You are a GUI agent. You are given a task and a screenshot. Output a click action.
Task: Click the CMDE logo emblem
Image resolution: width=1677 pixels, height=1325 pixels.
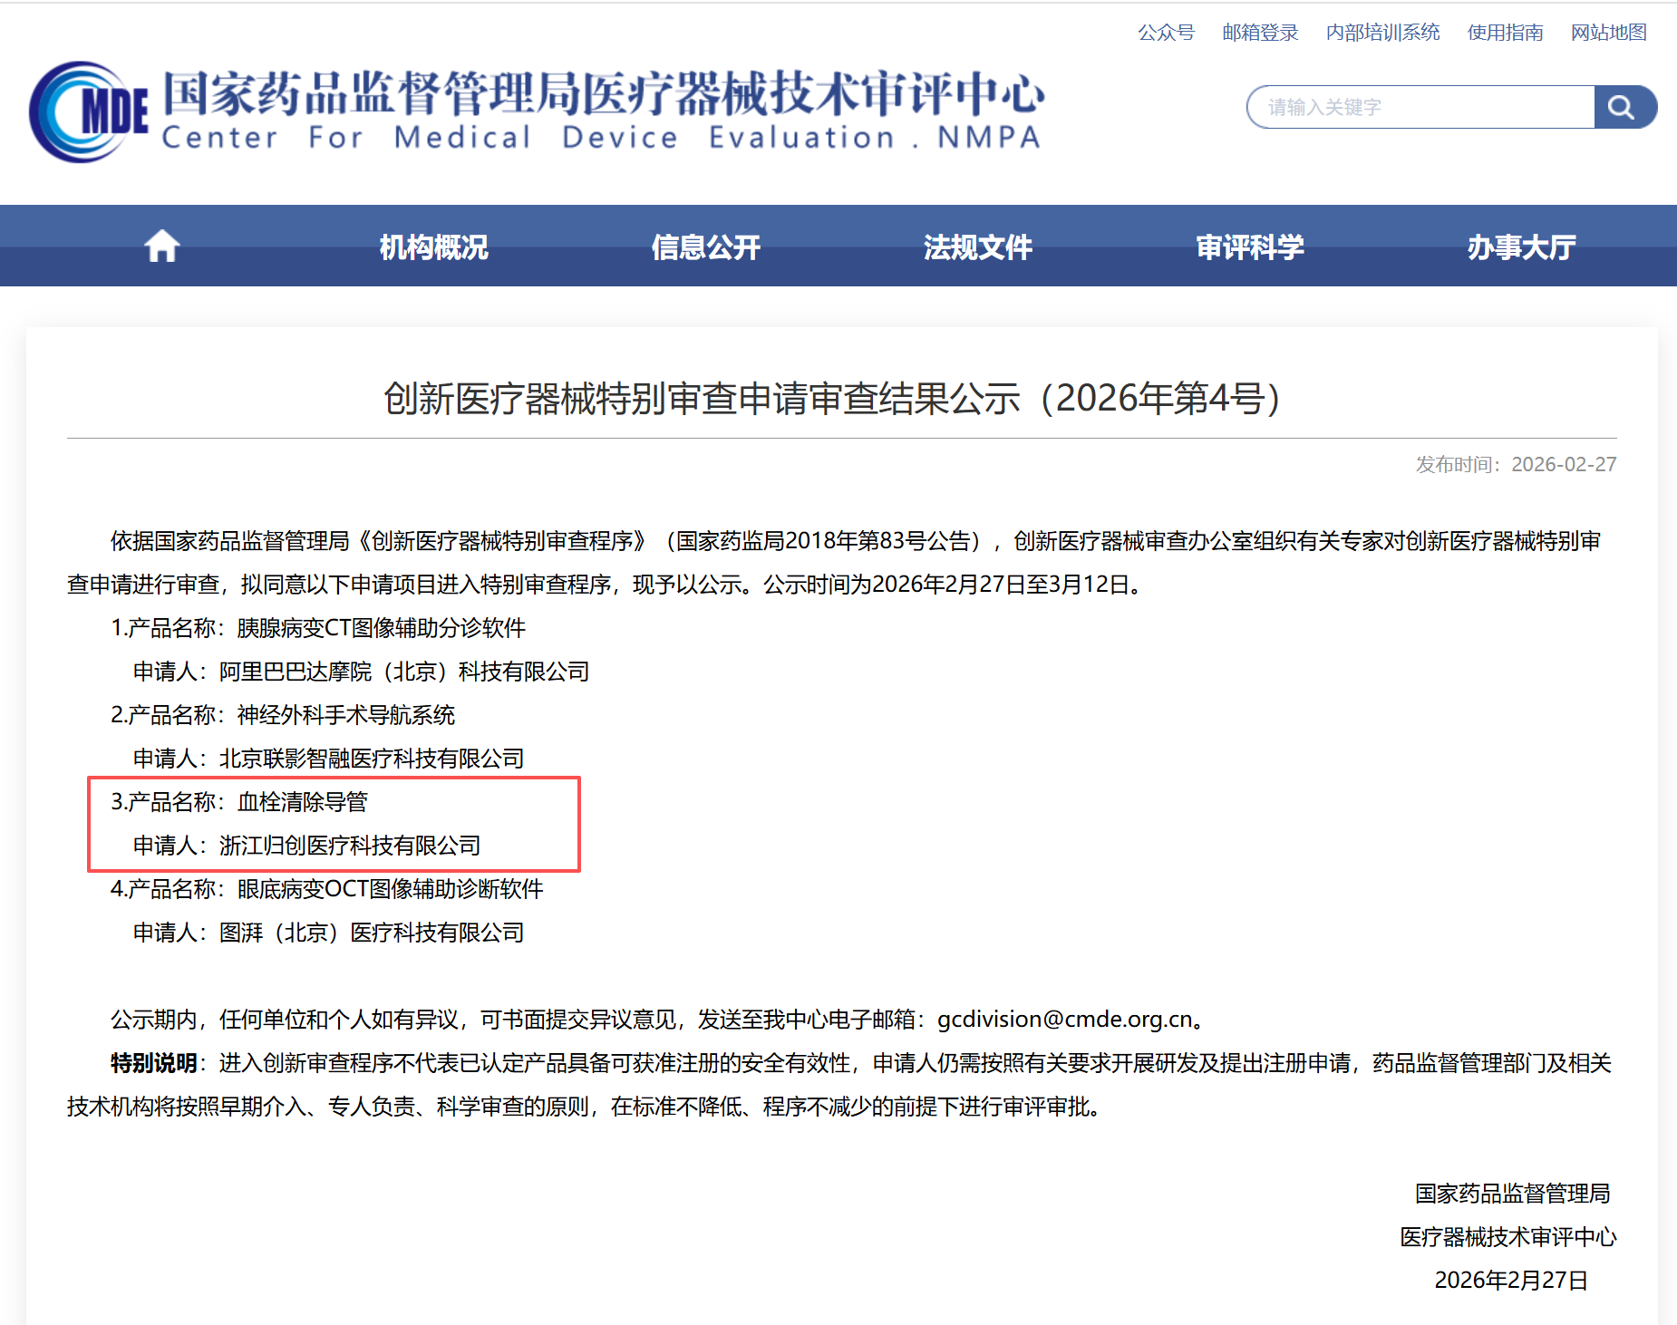(x=88, y=111)
